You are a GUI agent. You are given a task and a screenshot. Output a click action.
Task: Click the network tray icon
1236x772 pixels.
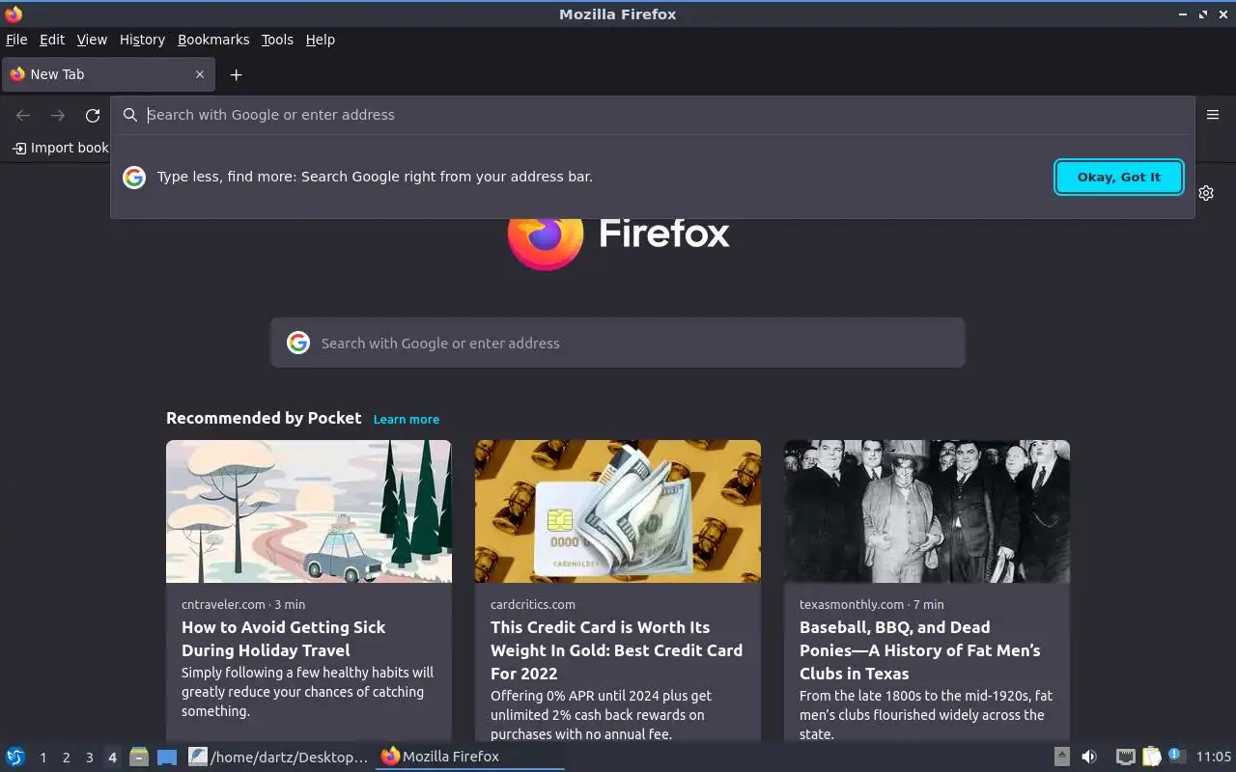coord(1125,757)
